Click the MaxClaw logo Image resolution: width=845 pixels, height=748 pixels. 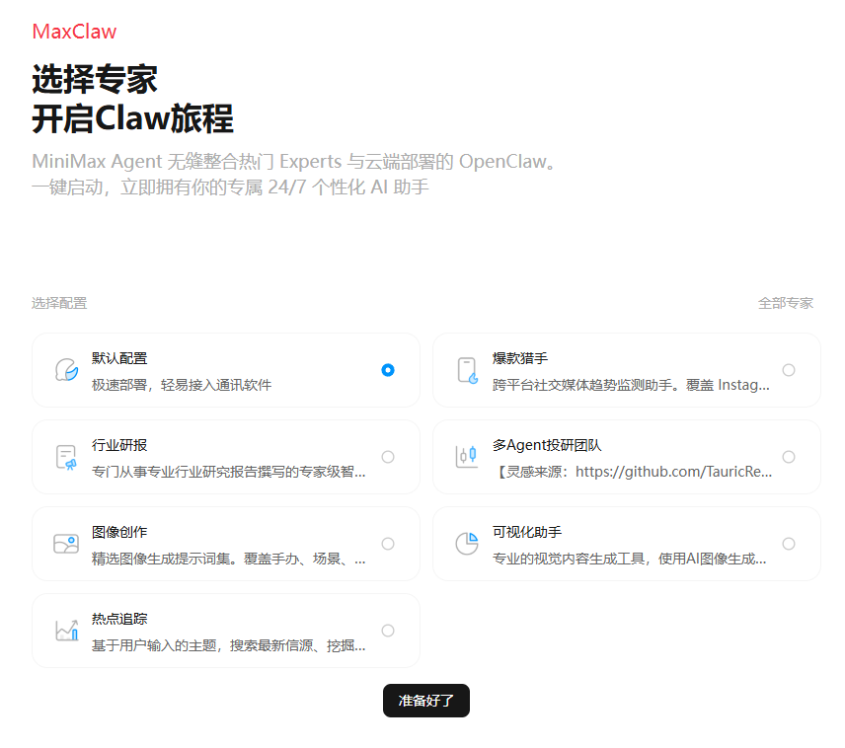coord(74,33)
